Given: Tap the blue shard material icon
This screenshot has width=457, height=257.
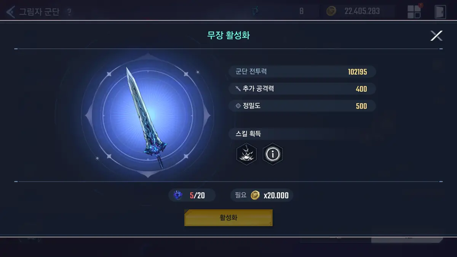Looking at the screenshot, I should click(178, 196).
